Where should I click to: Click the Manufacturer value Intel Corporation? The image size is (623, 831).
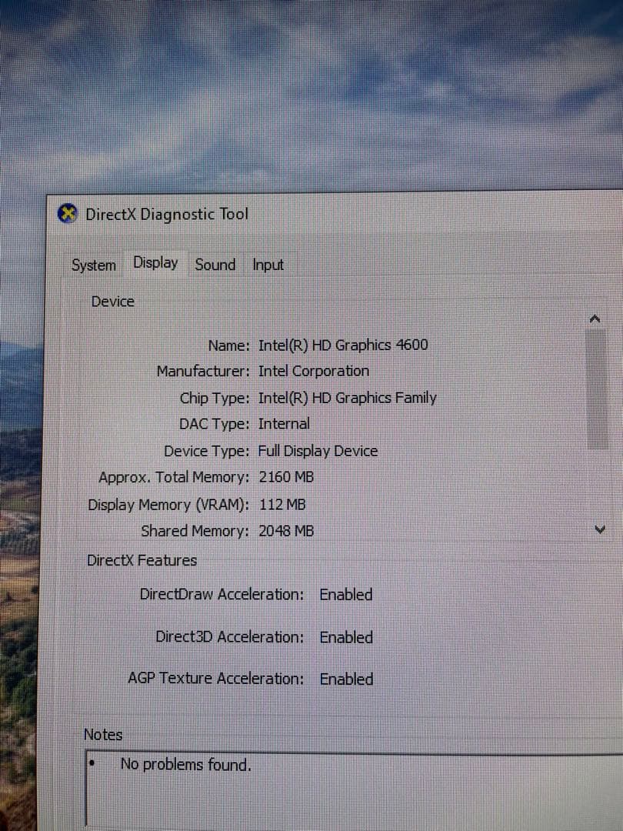[313, 371]
